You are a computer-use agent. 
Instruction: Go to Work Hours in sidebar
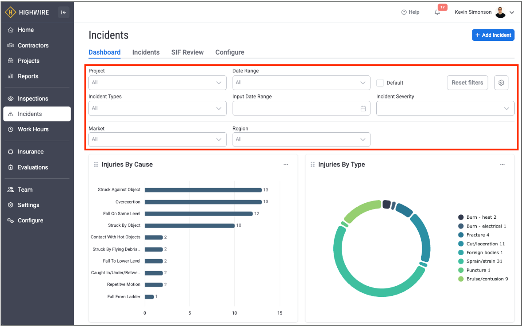33,129
